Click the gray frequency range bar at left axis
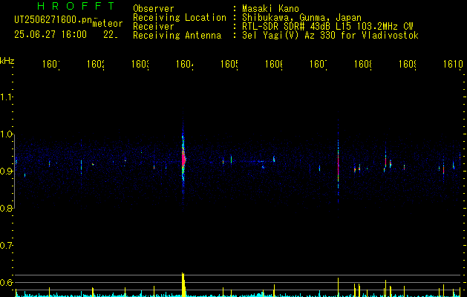 [14, 172]
